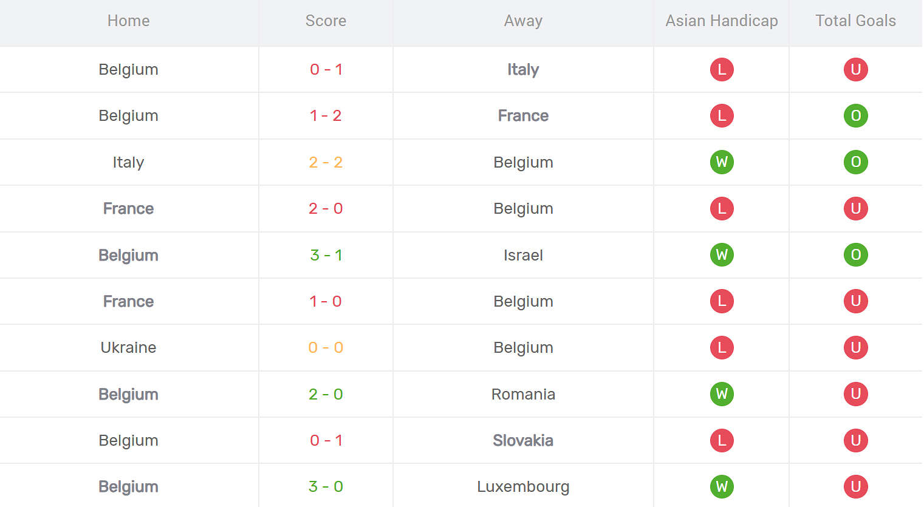Click the Home column header
Viewport: 924px width, 507px height.
[x=128, y=21]
